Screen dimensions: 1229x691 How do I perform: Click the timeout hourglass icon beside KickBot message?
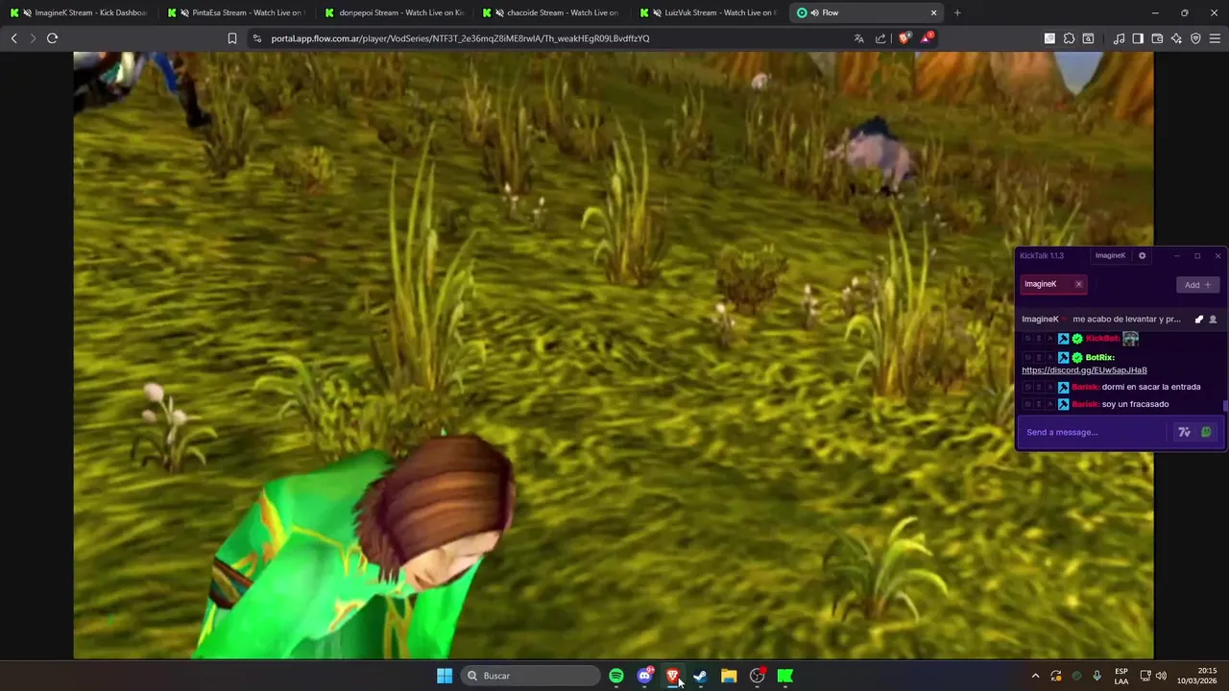click(x=1038, y=339)
